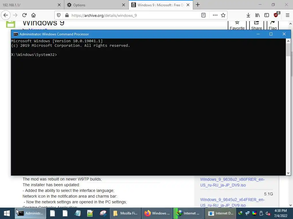Open the green notepad taskbar icon
Viewport: 293px width, 219px height.
tap(90, 213)
